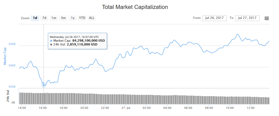Viewport: 279px width, 116px height.
Task: Click the highlighted data point marker
Action: pyautogui.click(x=44, y=85)
